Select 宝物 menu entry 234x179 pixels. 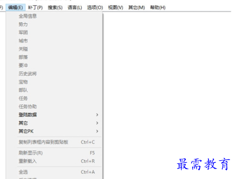54,82
